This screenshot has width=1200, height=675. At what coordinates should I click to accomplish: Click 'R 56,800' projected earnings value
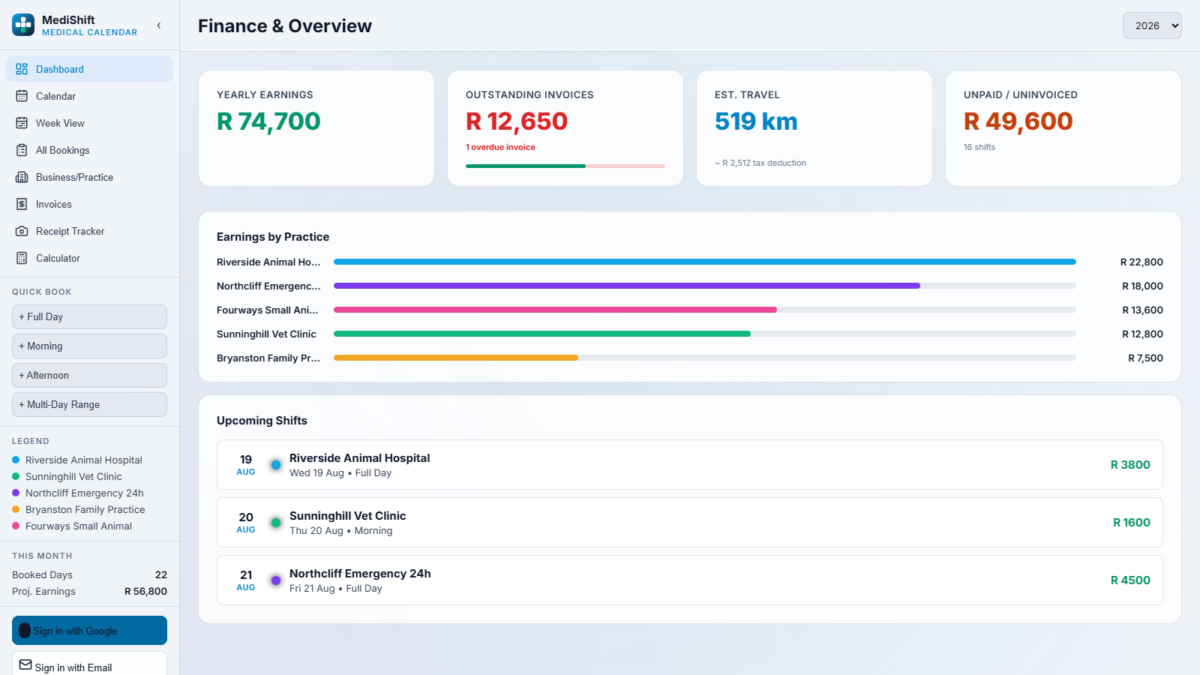(x=145, y=591)
